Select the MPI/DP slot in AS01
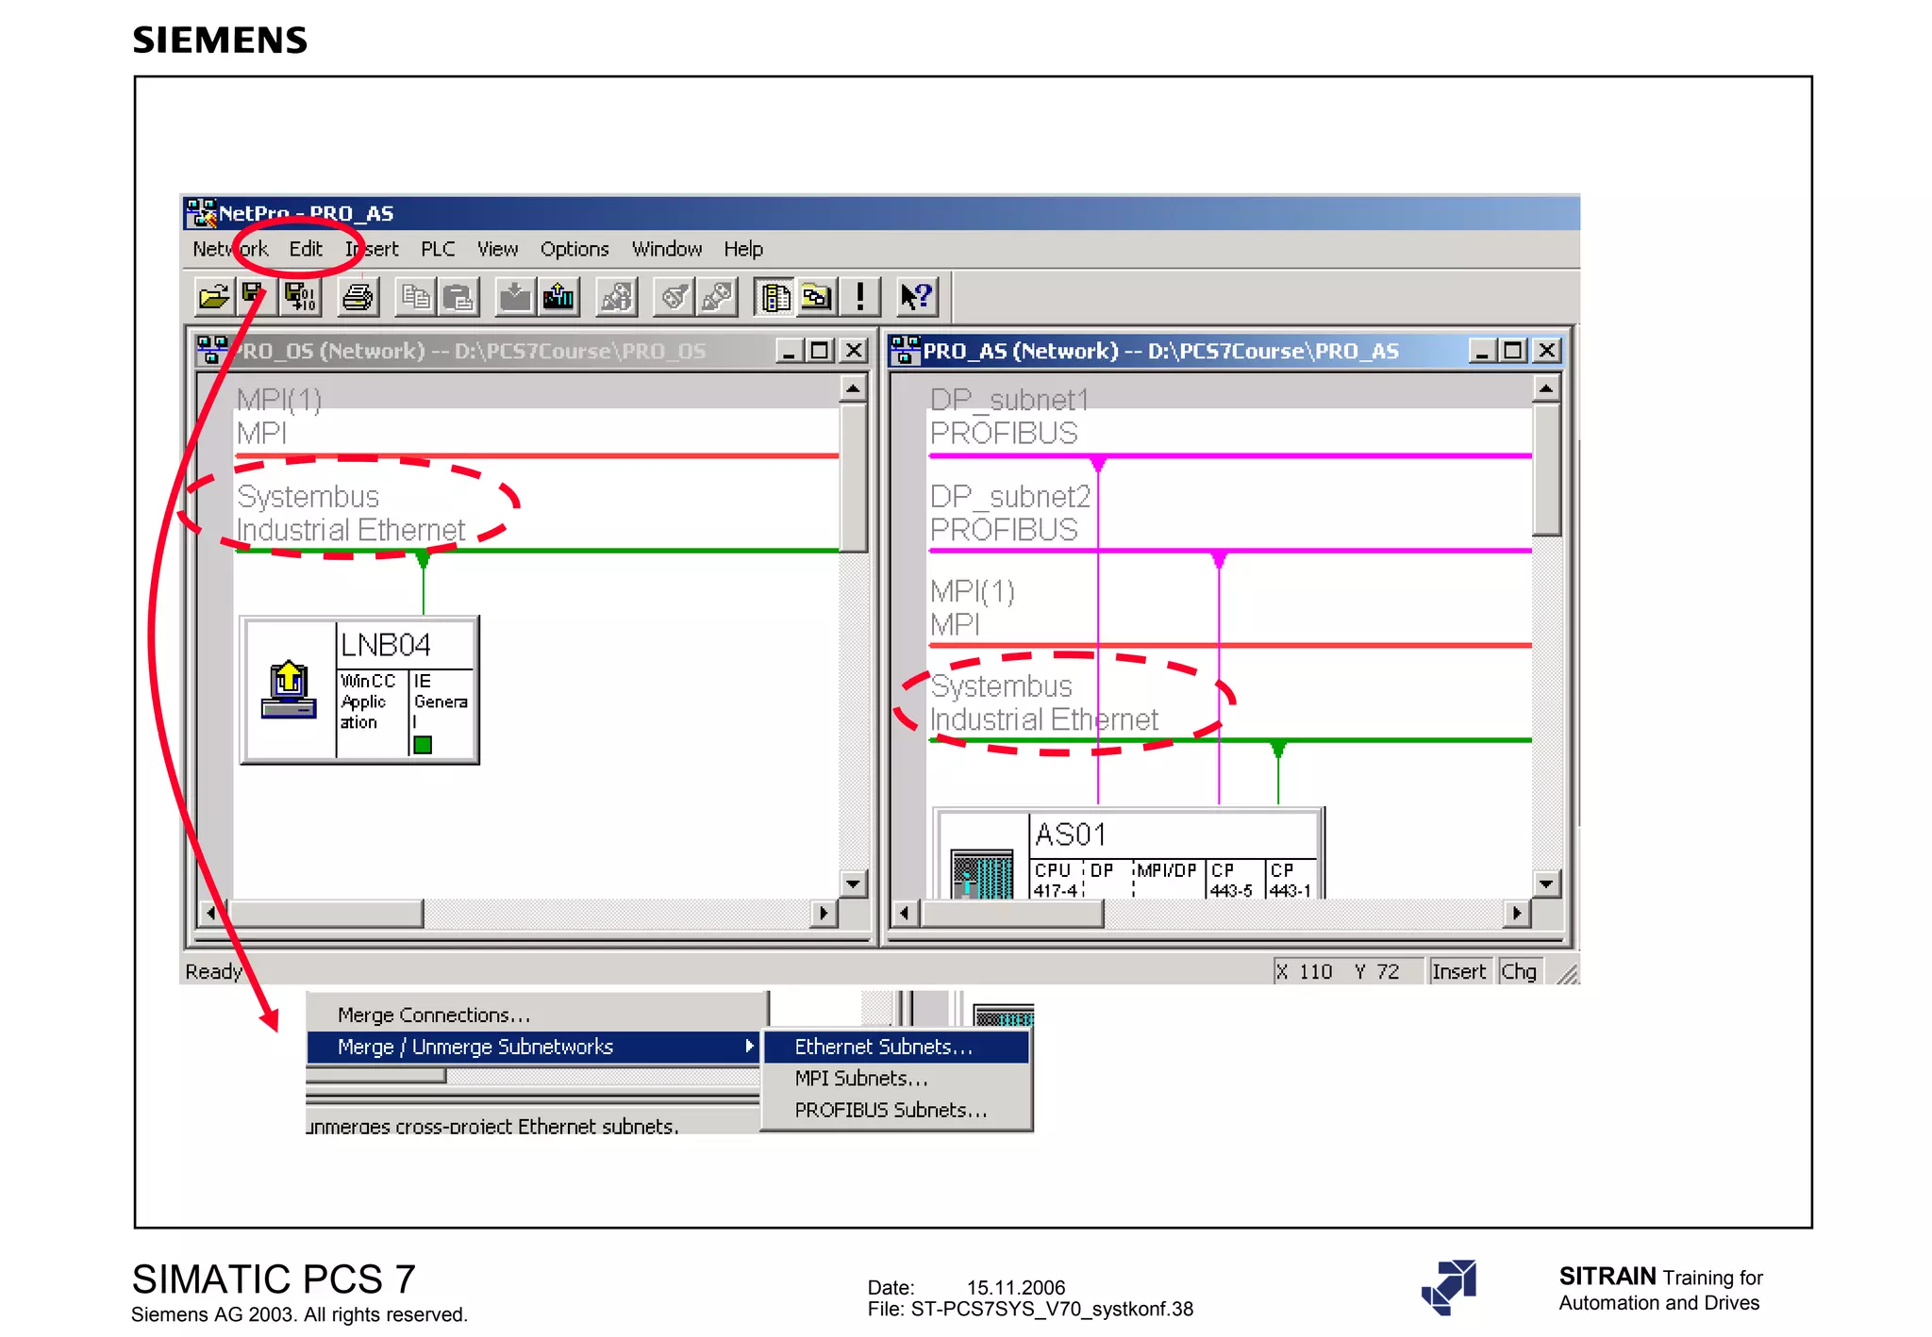 pos(1169,879)
